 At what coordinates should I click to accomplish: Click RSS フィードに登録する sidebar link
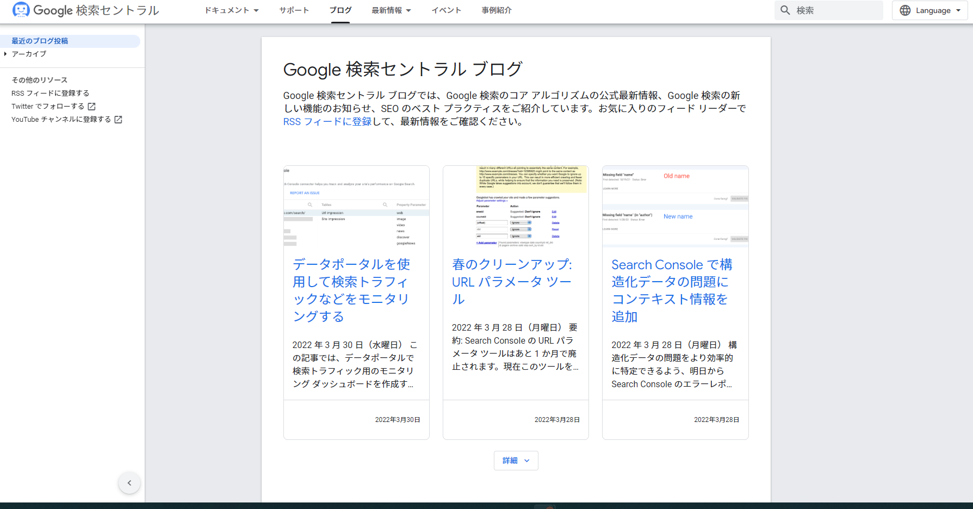pos(51,94)
